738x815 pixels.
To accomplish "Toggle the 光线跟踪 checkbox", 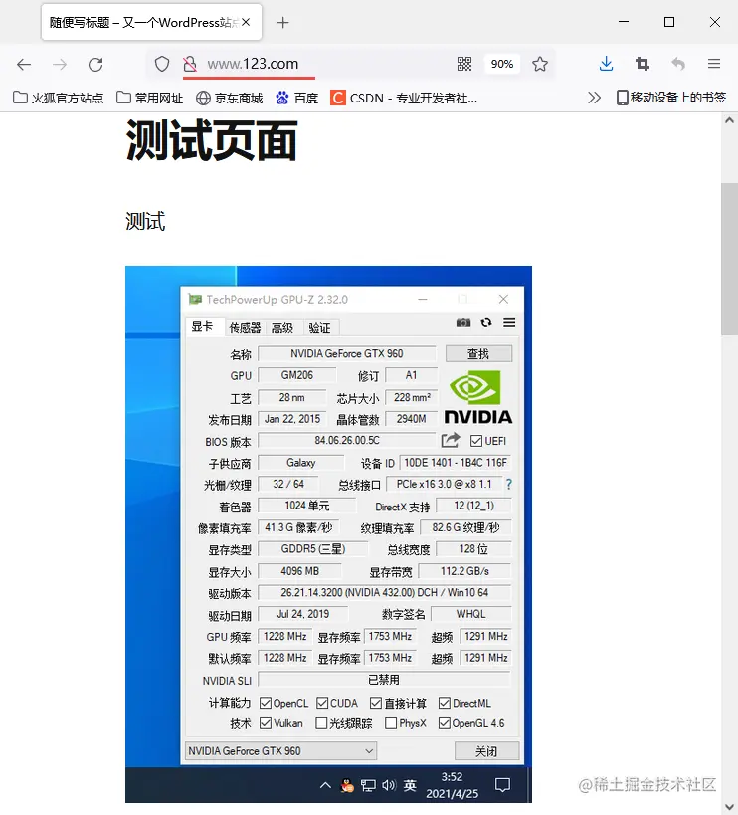I will [321, 723].
